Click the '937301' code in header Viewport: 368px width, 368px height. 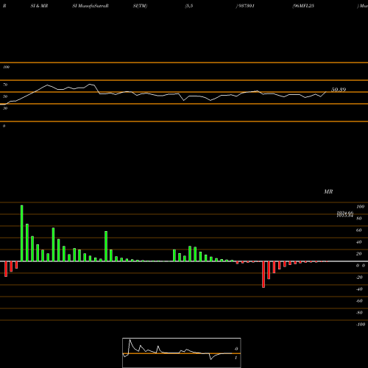point(246,6)
